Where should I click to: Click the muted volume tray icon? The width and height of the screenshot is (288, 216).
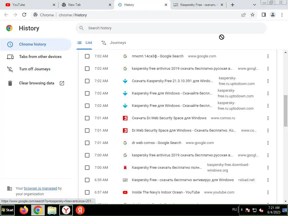coord(261,210)
